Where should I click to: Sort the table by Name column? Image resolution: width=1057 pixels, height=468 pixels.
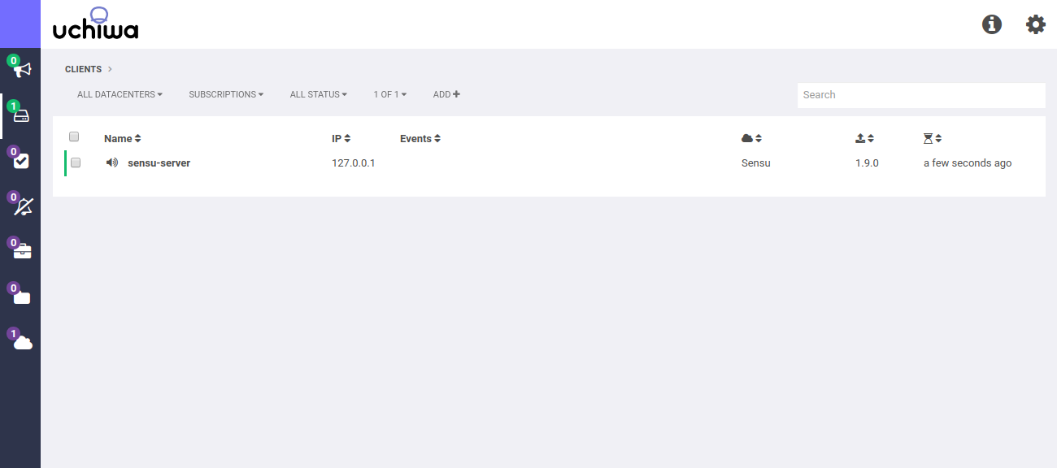(123, 139)
